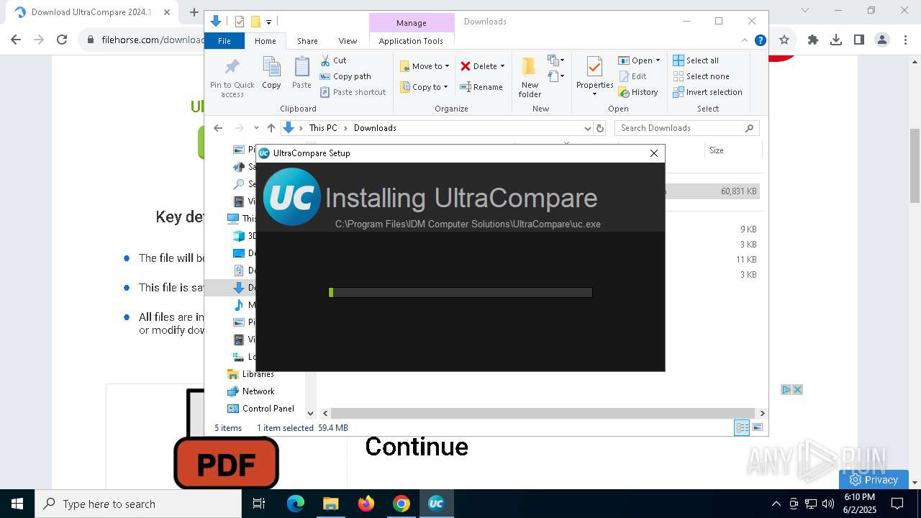921x518 pixels.
Task: Collapse the Explorer ribbon chevron
Action: pyautogui.click(x=745, y=41)
